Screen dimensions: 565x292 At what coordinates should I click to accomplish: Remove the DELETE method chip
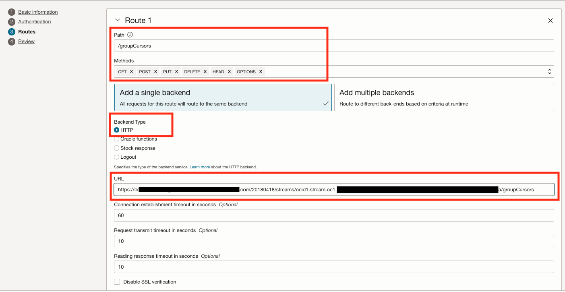coord(205,71)
